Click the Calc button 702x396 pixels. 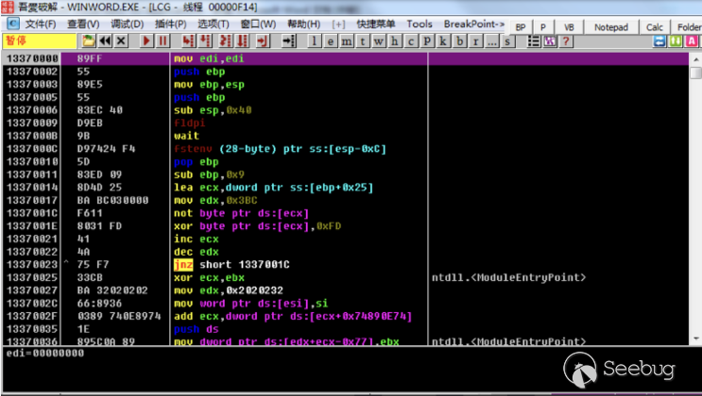[x=654, y=27]
